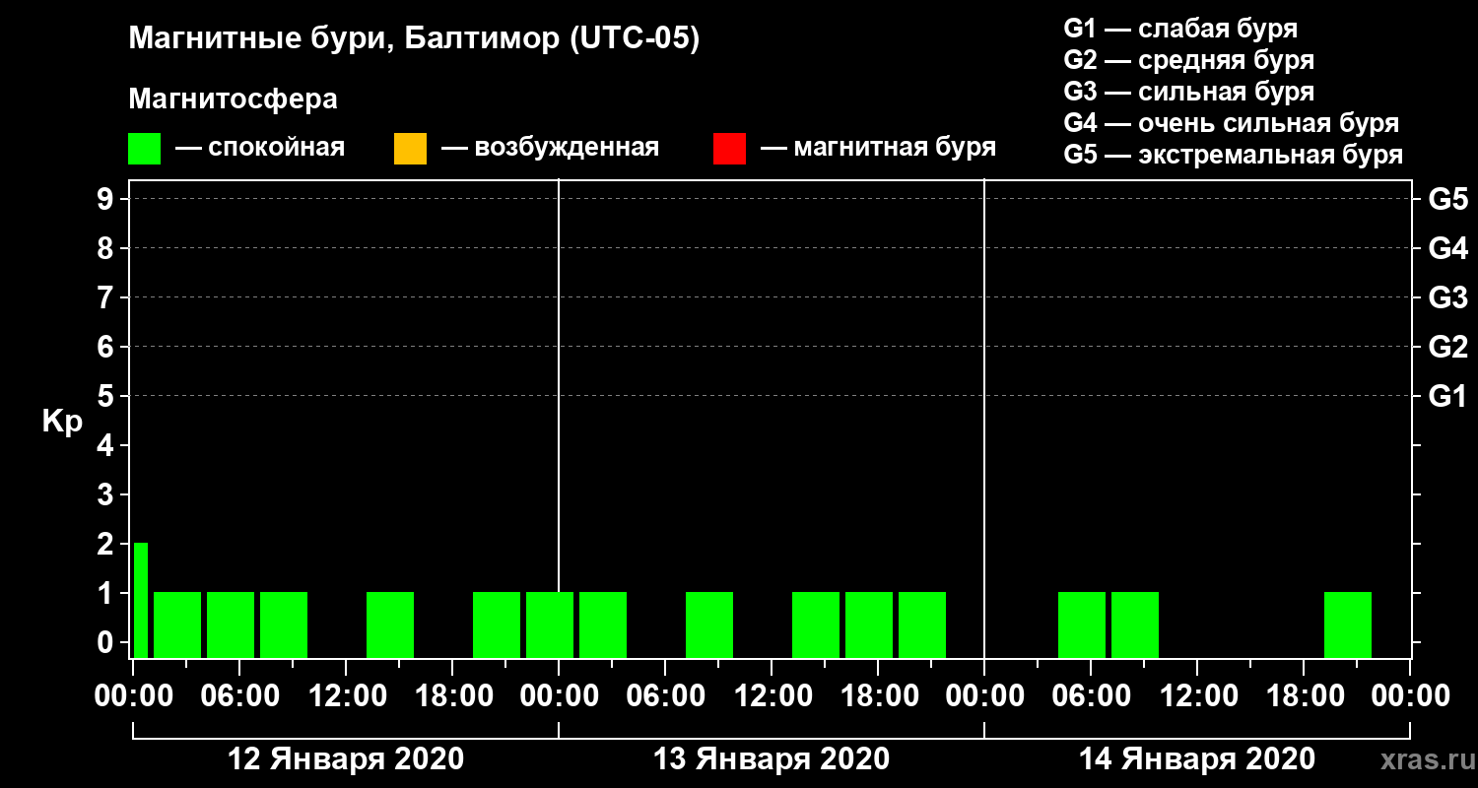Screen dimensions: 1478x788
Task: Click the red 'магнитная буря' legend swatch
Action: [729, 149]
